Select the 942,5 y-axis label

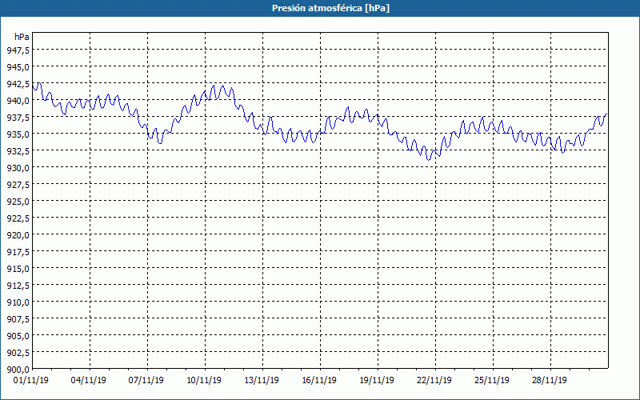pos(18,84)
